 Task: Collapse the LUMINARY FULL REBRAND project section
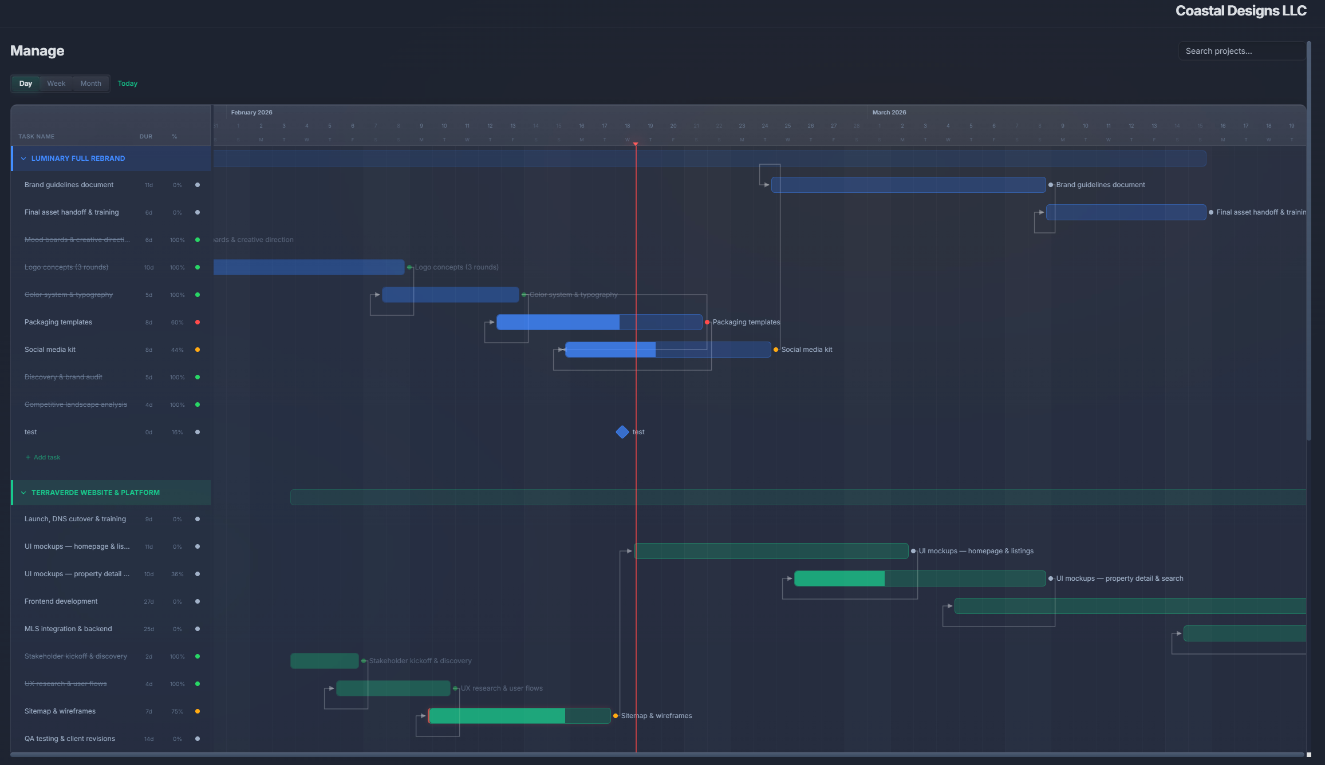point(23,158)
